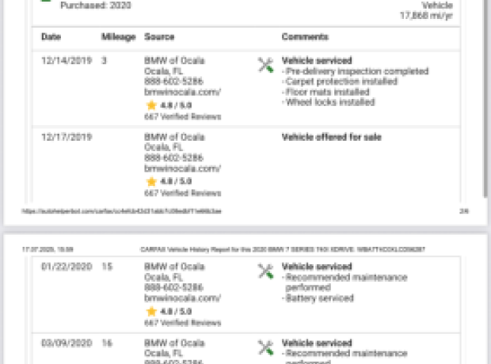Click 667 Verified Reviews under 12/17/2019 entry
The width and height of the screenshot is (491, 364).
[183, 193]
